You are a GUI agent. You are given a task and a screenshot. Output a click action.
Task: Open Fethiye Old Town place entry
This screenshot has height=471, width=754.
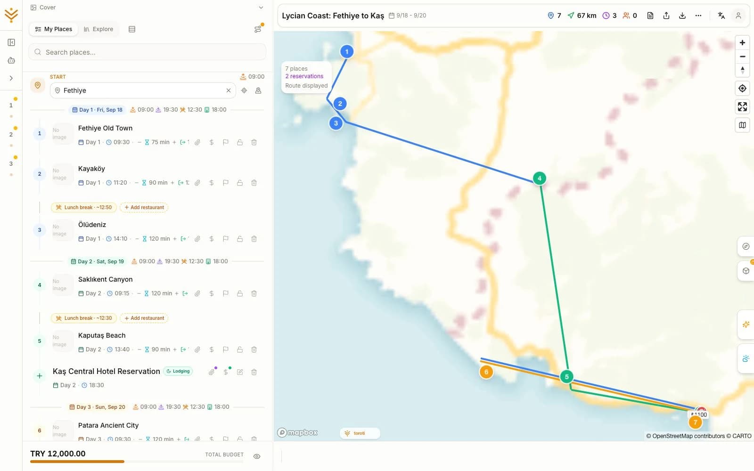[x=105, y=128]
